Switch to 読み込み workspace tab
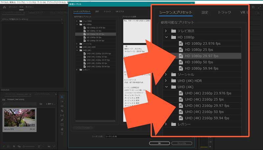This screenshot has height=150, width=263. coord(13,7)
